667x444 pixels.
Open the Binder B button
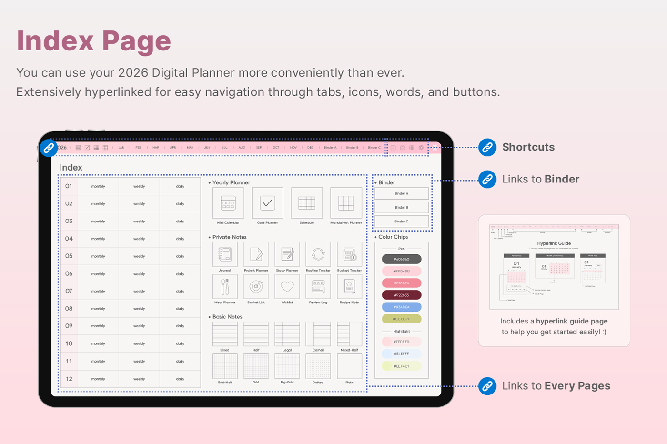pos(402,208)
